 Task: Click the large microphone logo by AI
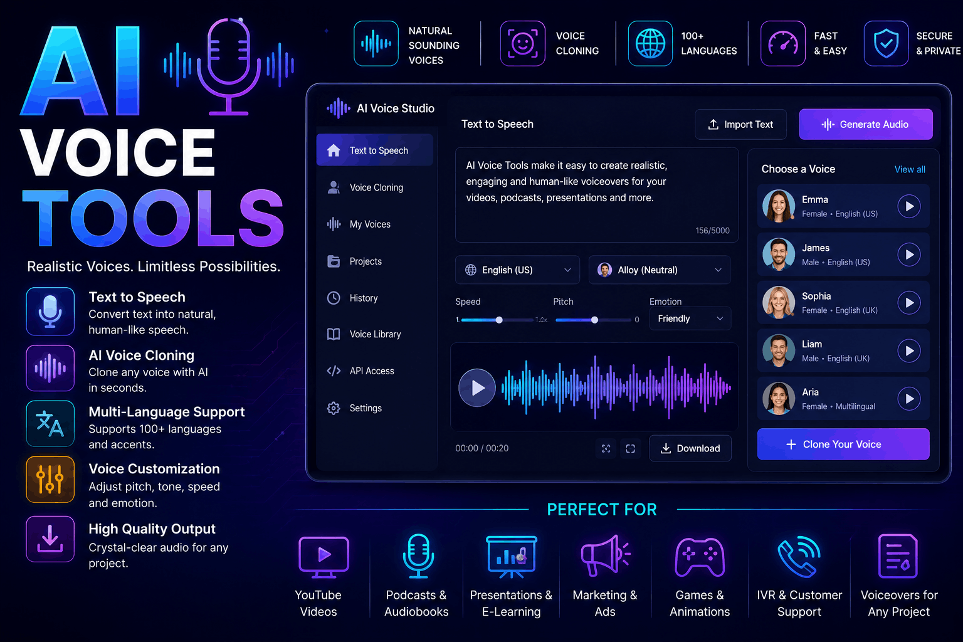(229, 66)
